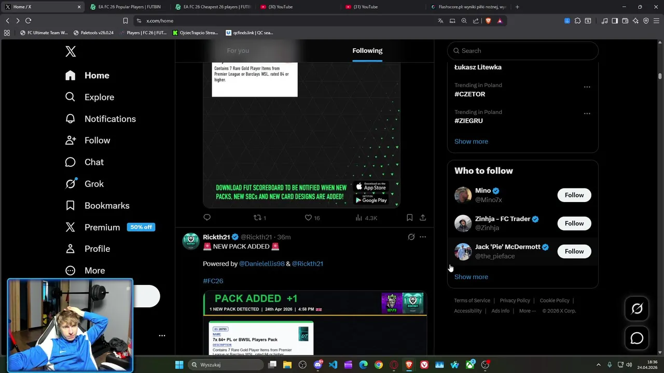This screenshot has width=664, height=373.
Task: Open File Explorer from taskbar
Action: point(287,365)
